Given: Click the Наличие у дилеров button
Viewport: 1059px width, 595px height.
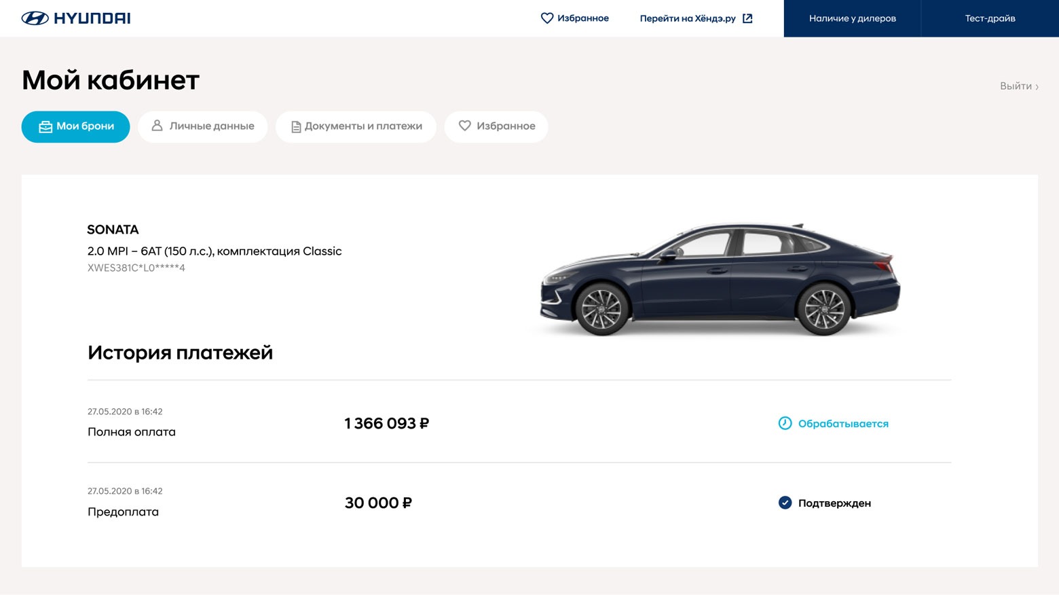Looking at the screenshot, I should 852,18.
